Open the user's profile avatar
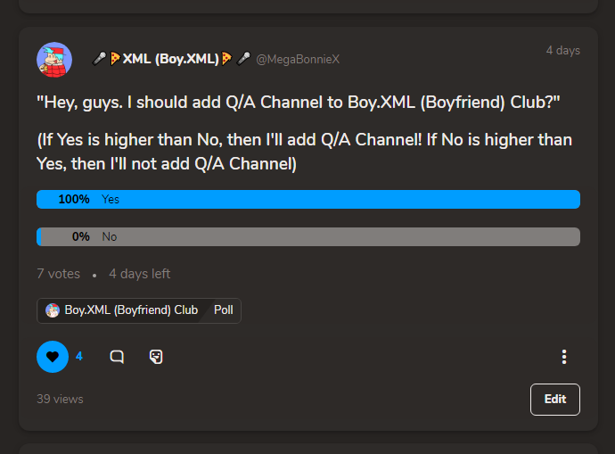 click(54, 60)
